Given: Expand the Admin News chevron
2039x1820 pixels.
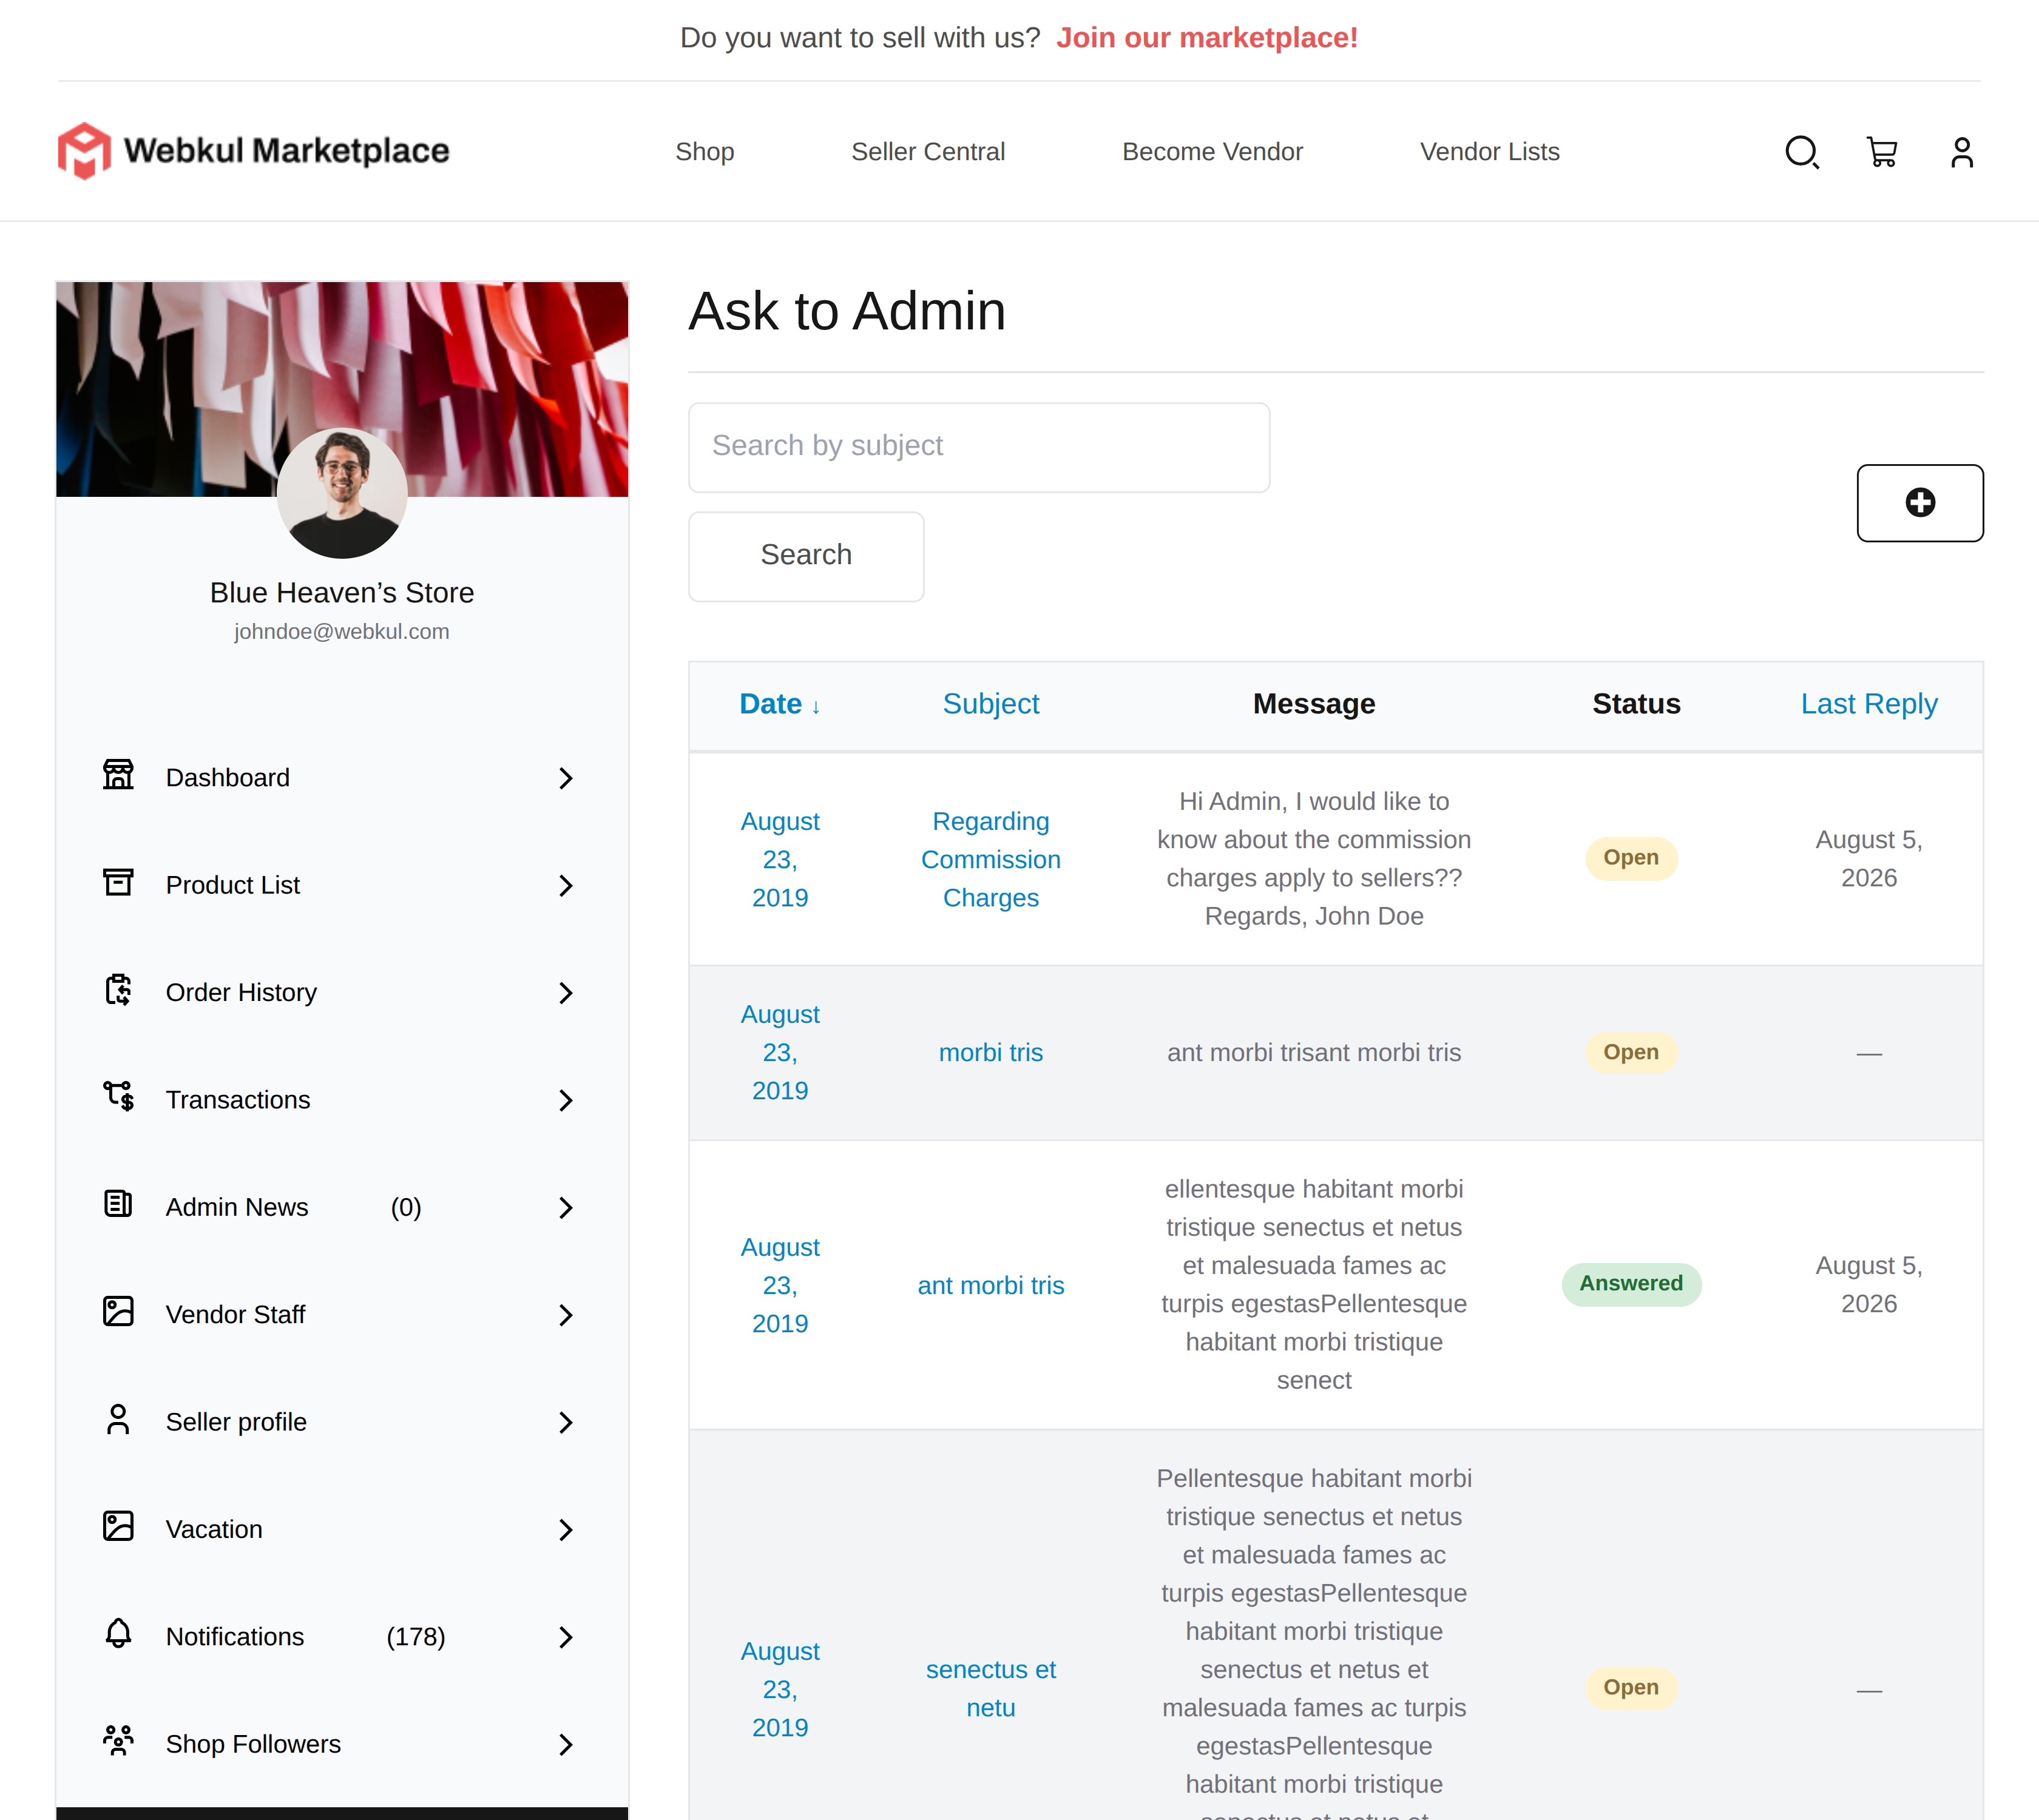Looking at the screenshot, I should click(x=566, y=1208).
